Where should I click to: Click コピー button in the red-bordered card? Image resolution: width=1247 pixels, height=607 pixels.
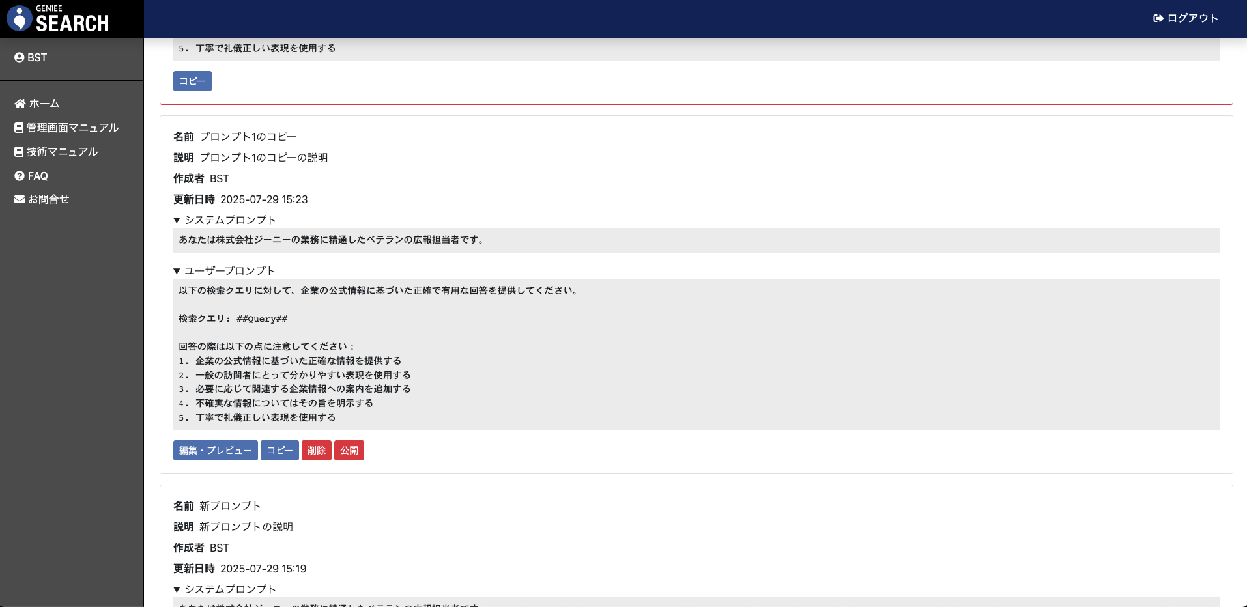[192, 81]
